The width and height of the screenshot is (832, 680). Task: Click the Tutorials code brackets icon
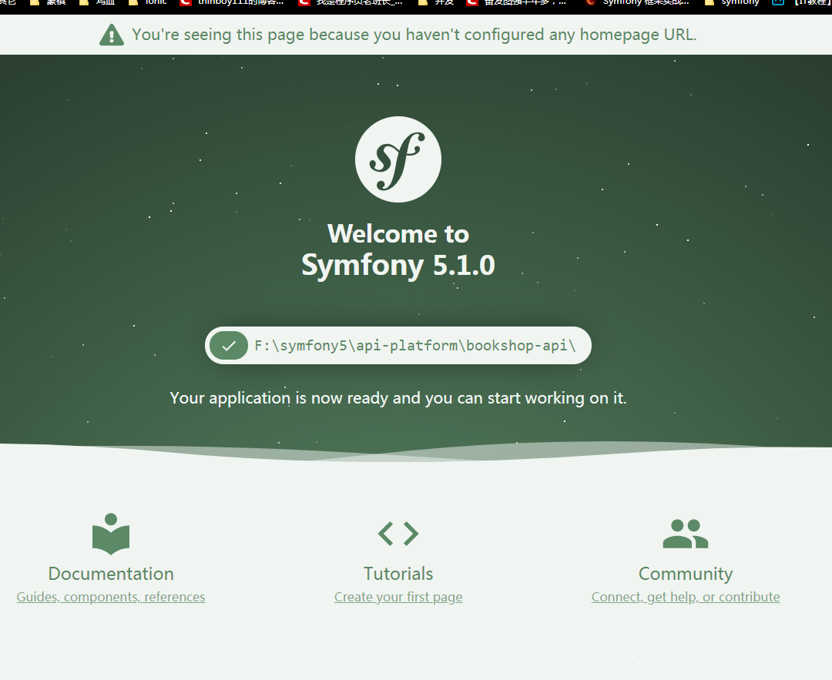398,534
